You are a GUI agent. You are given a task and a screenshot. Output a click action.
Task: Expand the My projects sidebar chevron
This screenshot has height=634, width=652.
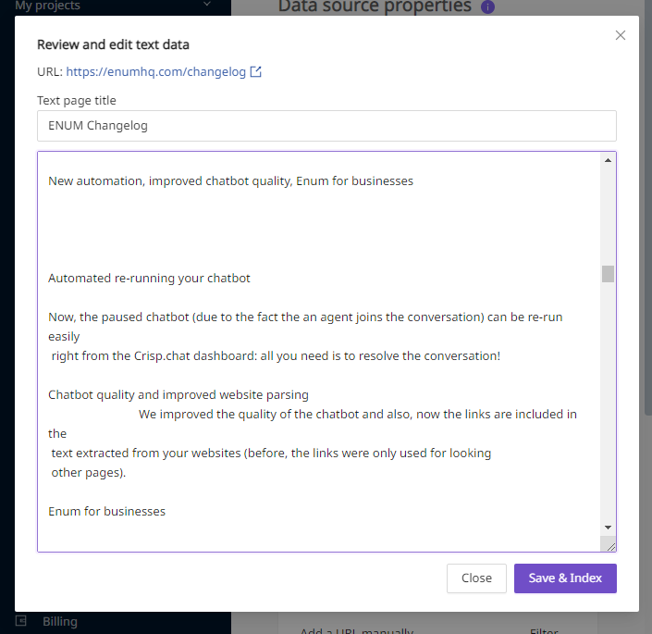pyautogui.click(x=207, y=4)
